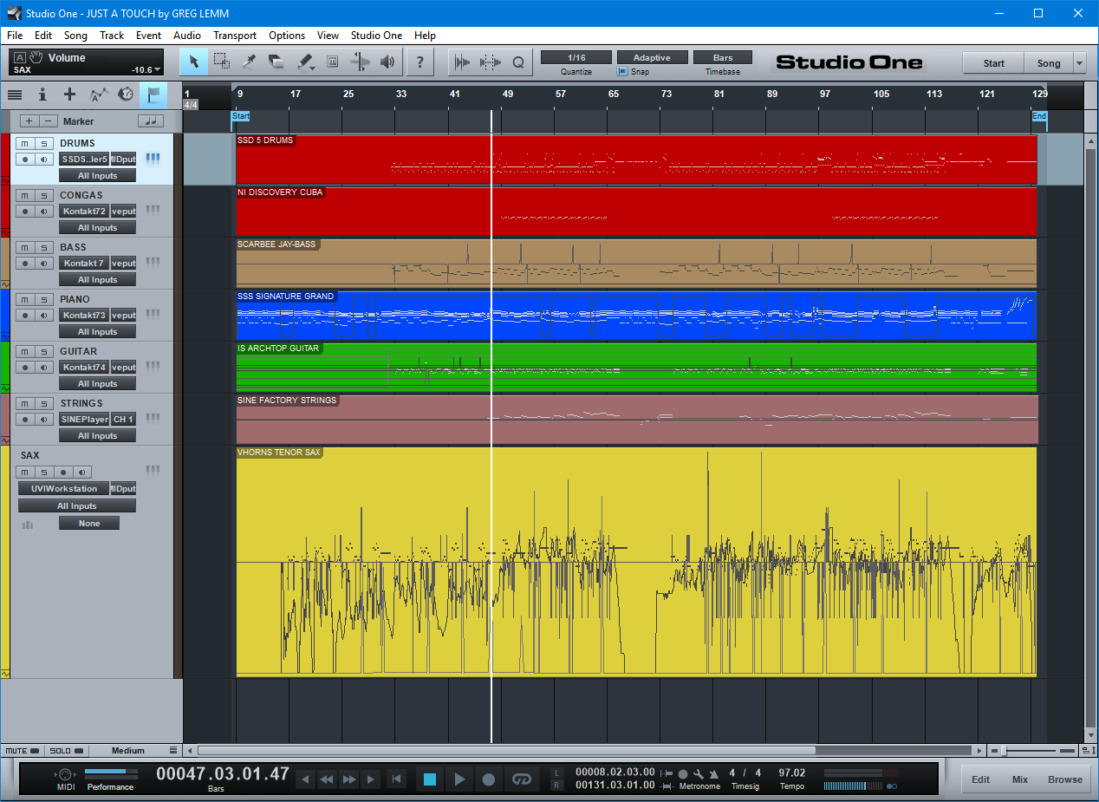Select the Range selection tool
Image resolution: width=1099 pixels, height=802 pixels.
click(221, 62)
